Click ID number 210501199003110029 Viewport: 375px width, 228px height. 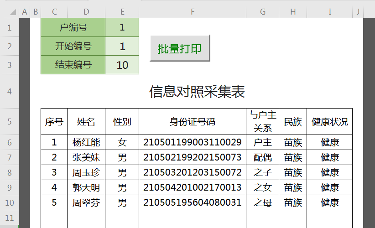click(193, 142)
